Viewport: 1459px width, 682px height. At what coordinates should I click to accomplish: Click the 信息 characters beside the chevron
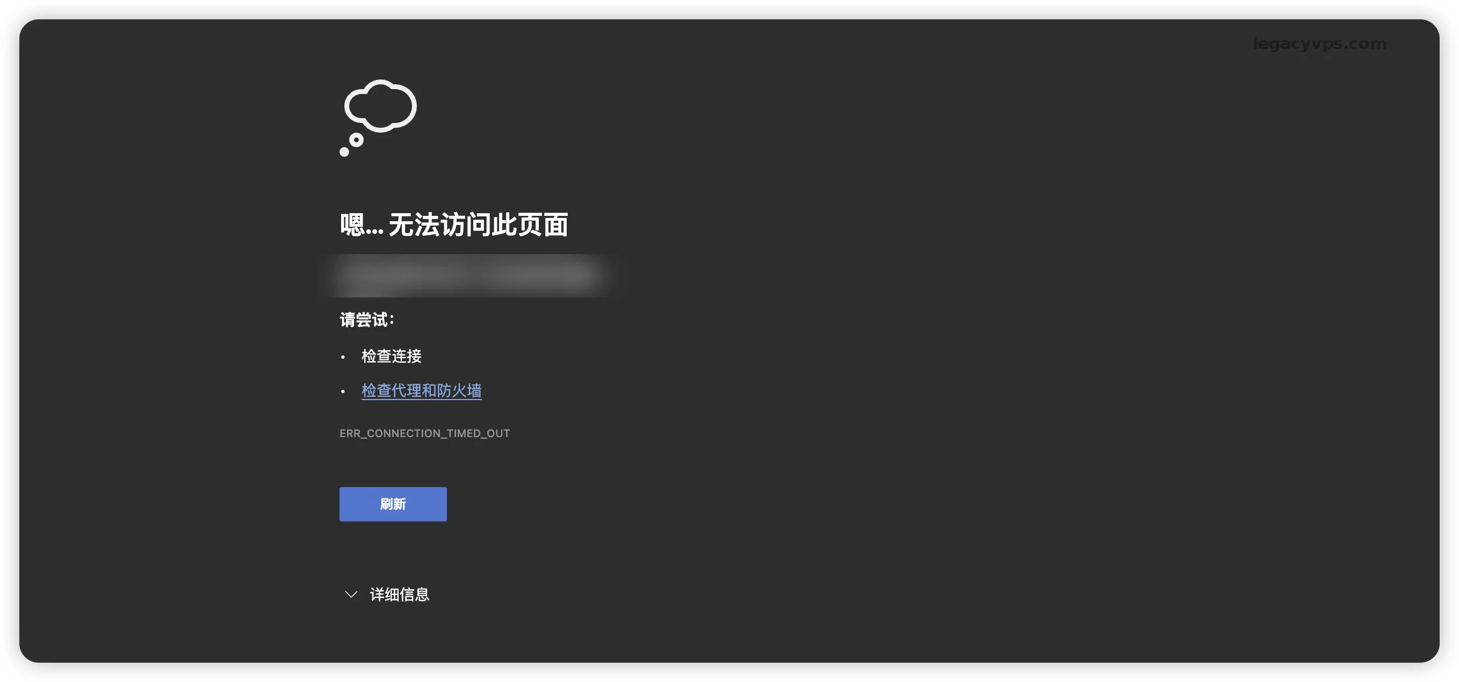pyautogui.click(x=414, y=594)
